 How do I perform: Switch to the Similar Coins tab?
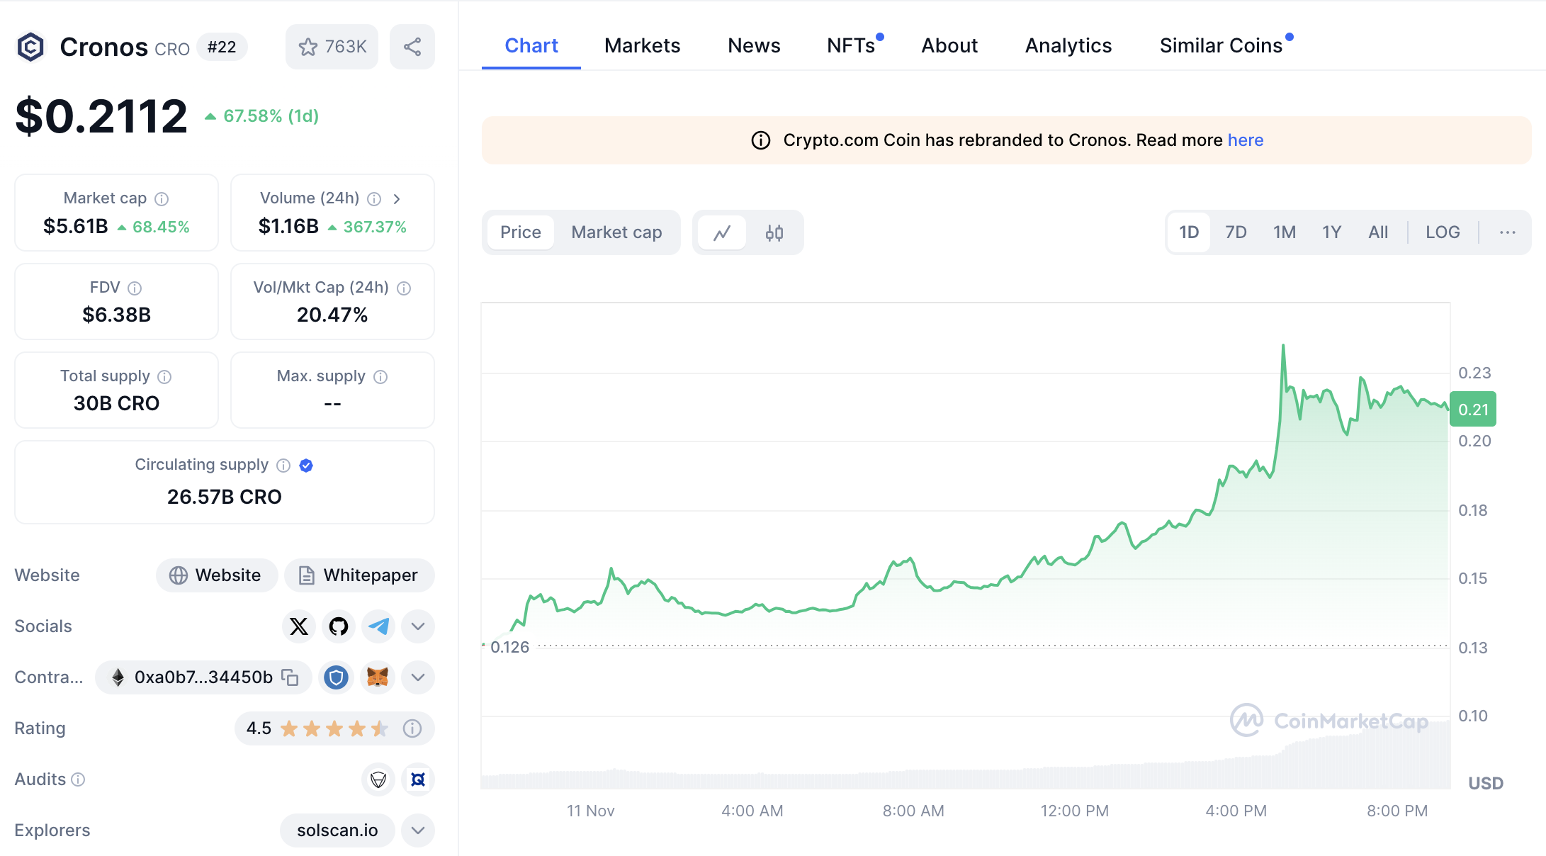[x=1221, y=45]
